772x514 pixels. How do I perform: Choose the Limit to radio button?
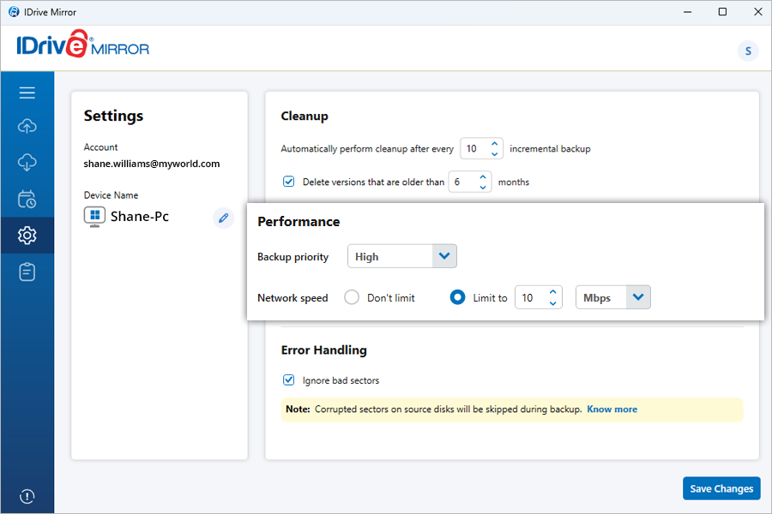tap(458, 298)
